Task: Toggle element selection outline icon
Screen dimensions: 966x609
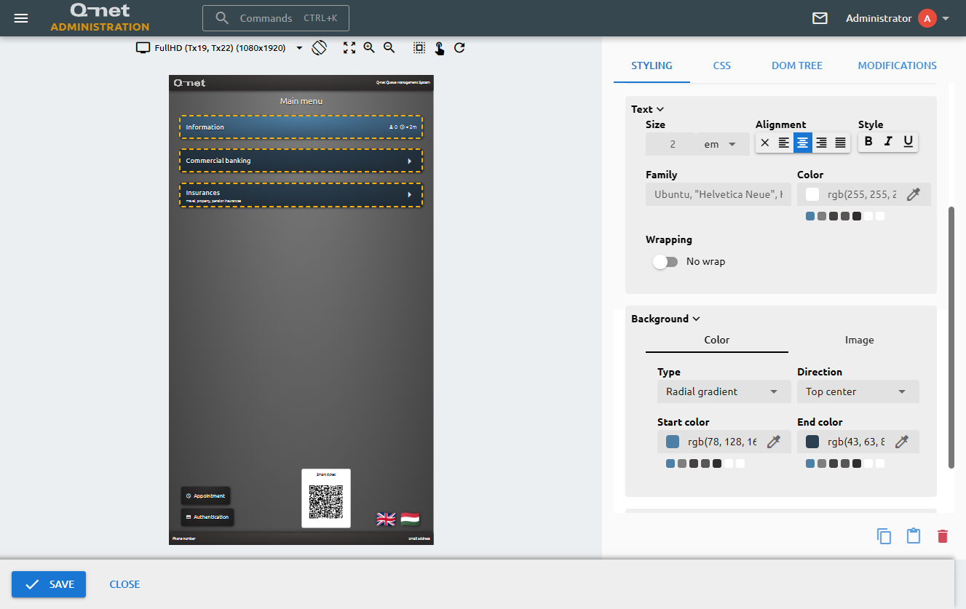Action: 419,48
